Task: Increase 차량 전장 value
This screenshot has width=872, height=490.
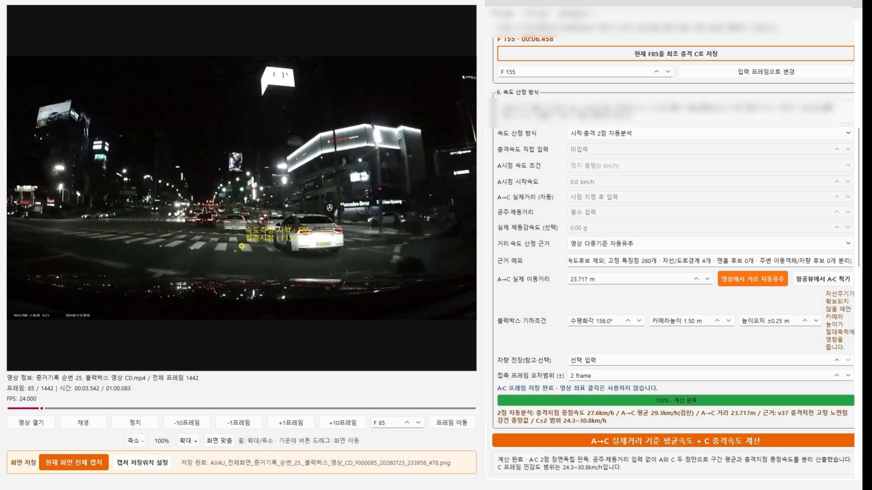Action: click(837, 360)
